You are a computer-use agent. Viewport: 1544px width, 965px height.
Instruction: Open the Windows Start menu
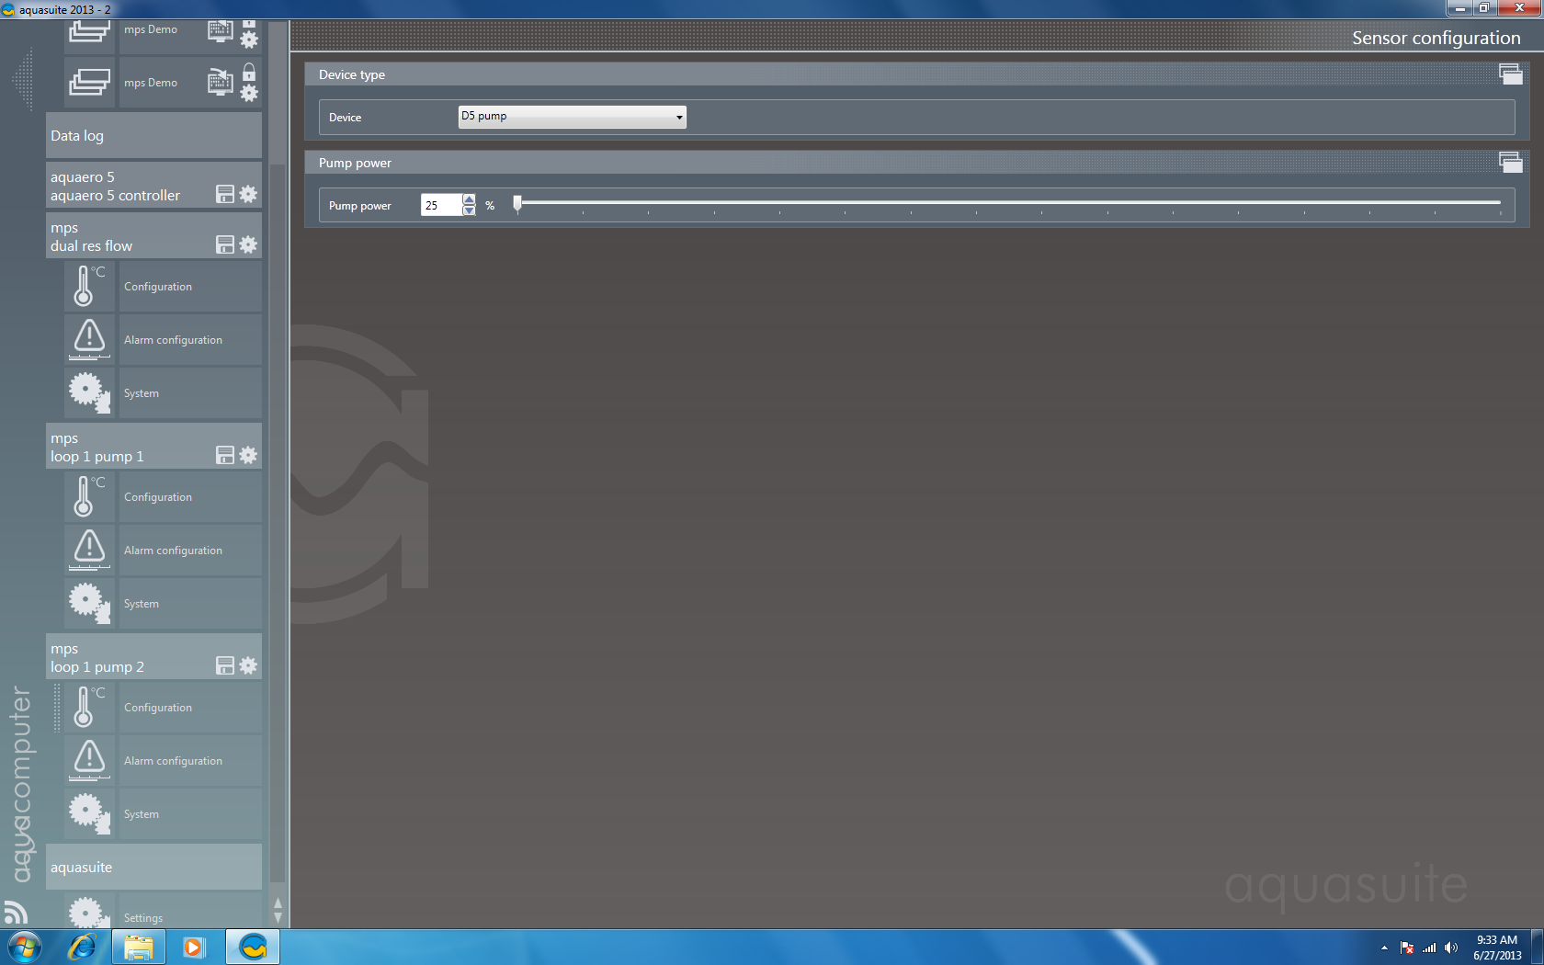(25, 948)
